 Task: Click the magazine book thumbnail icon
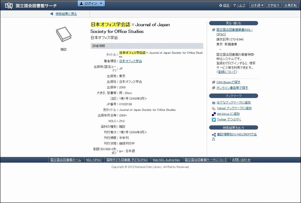pyautogui.click(x=64, y=34)
